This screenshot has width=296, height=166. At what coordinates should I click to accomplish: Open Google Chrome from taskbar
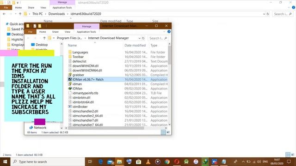point(167,162)
